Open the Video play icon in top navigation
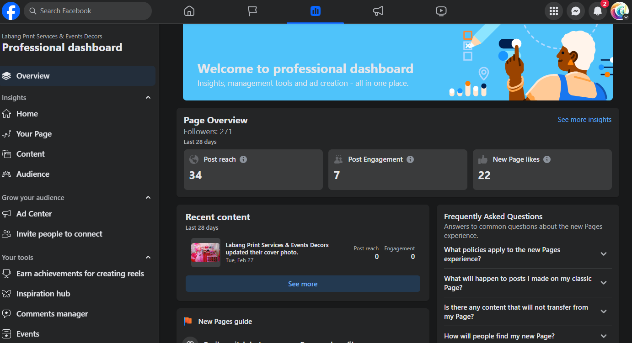 pyautogui.click(x=441, y=11)
